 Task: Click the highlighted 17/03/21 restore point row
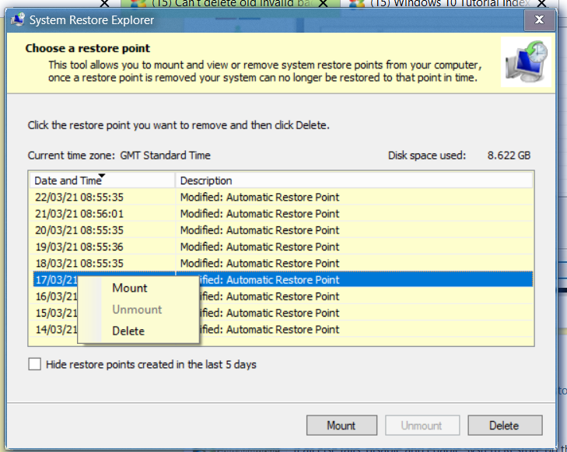pyautogui.click(x=283, y=279)
